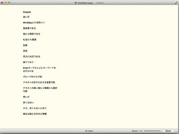Select the 箇条書できる note
Image resolution: width=179 pixels, height=134 pixels.
pyautogui.click(x=29, y=28)
